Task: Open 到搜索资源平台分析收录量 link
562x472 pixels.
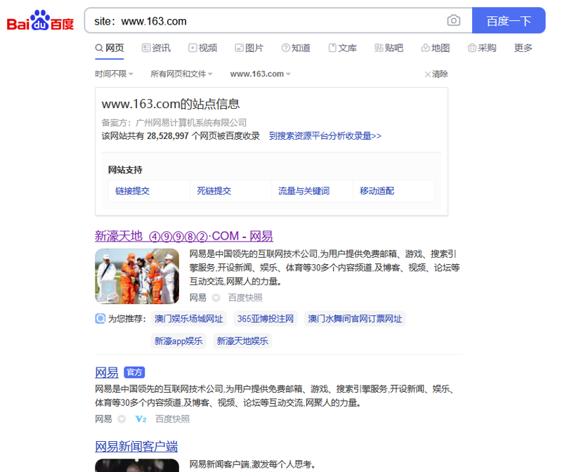Action: tap(325, 136)
